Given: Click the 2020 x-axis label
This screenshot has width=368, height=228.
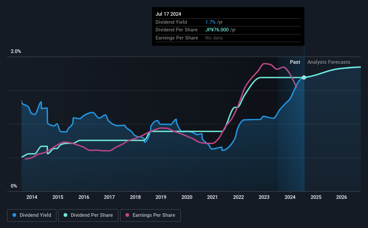Looking at the screenshot, I should (x=187, y=197).
